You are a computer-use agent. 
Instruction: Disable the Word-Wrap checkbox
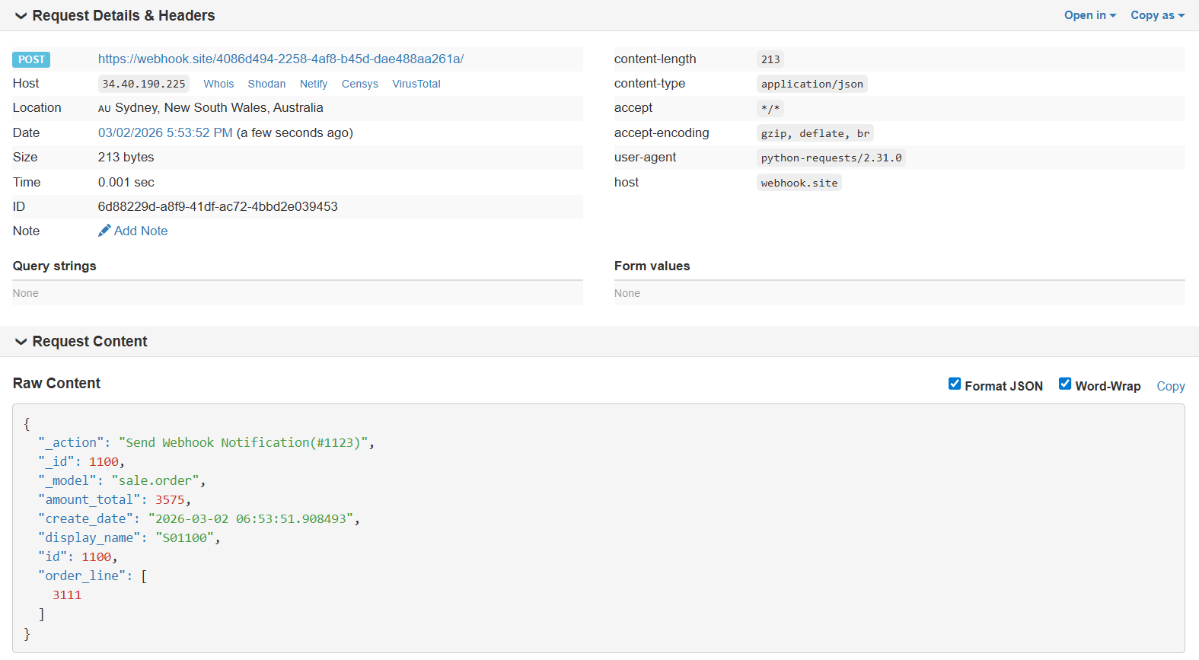click(x=1064, y=384)
